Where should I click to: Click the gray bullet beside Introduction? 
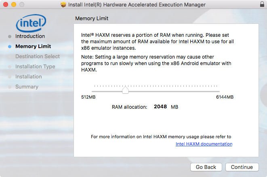[x=10, y=36]
